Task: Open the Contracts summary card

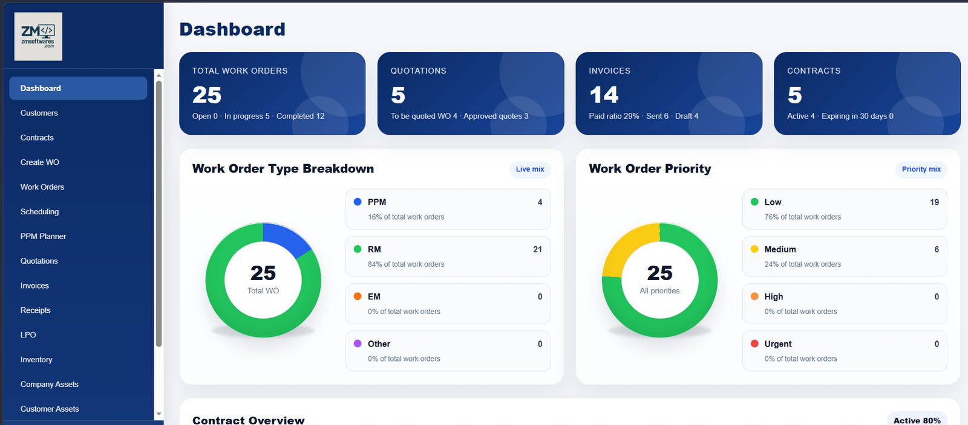Action: [867, 94]
